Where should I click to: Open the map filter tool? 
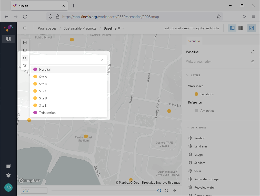point(25,65)
